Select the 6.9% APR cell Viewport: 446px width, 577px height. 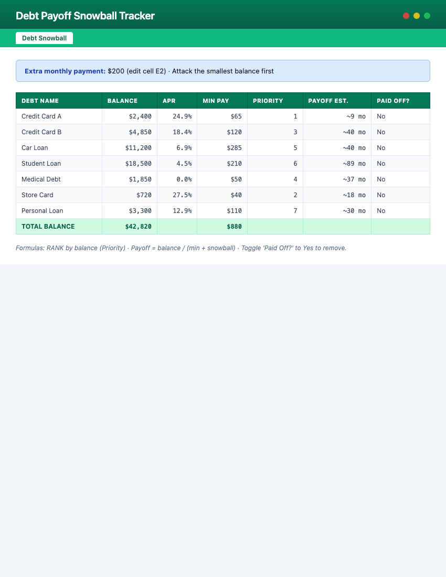[177, 148]
